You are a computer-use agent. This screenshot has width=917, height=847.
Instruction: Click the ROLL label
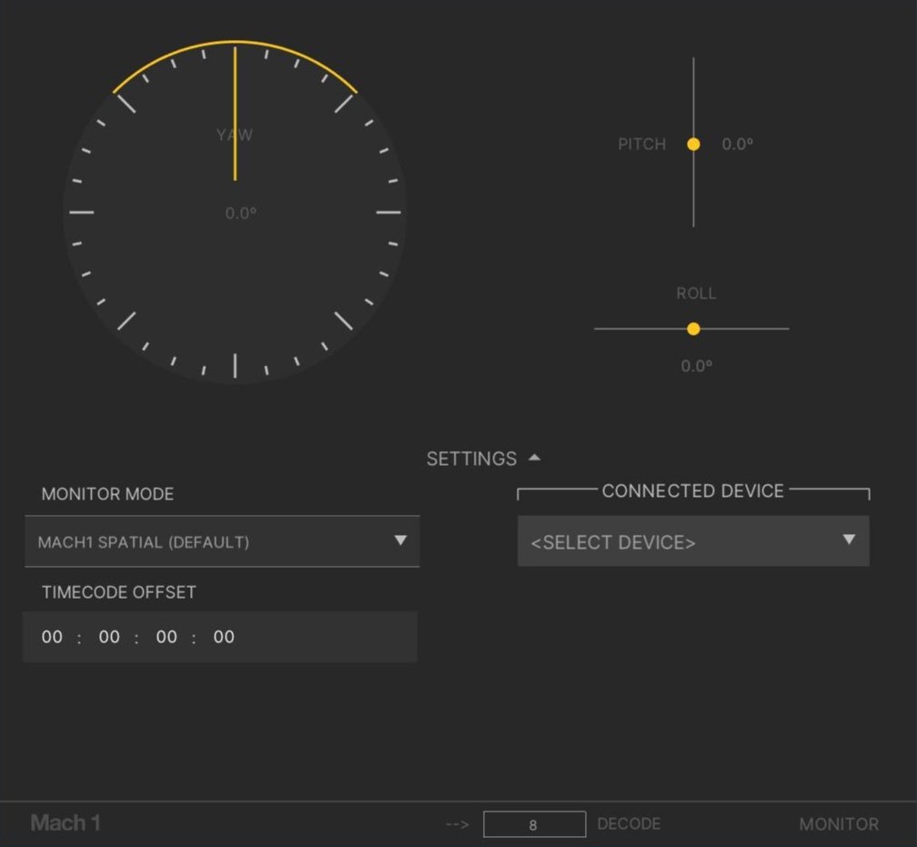pos(697,294)
